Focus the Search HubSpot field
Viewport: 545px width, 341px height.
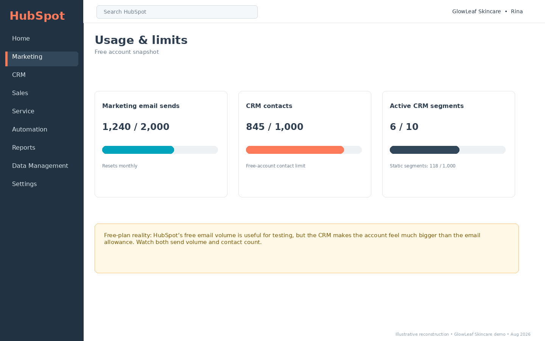click(177, 12)
